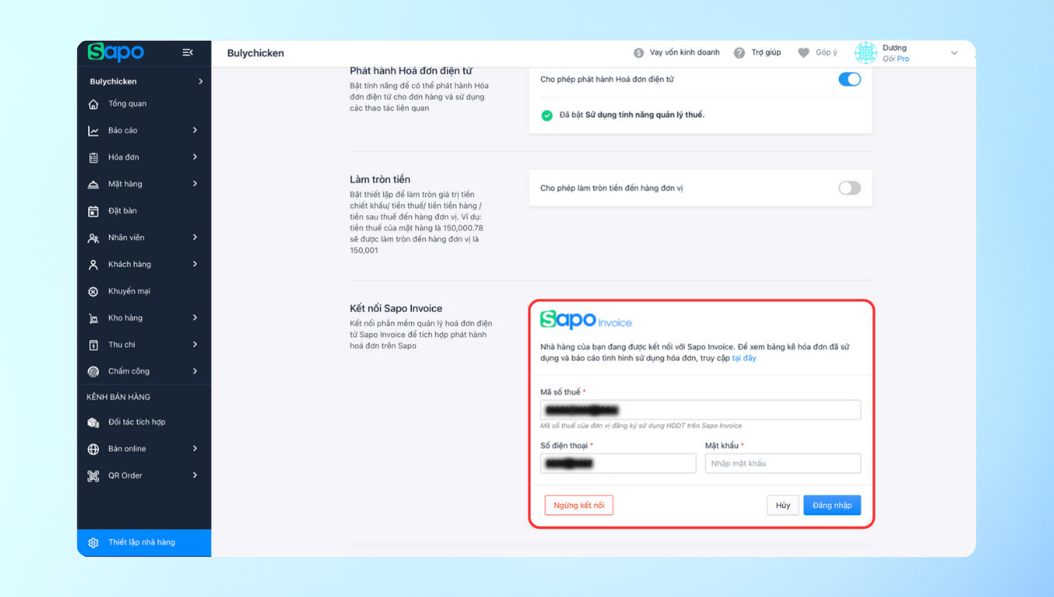Click the Bulychicken page title

[x=255, y=53]
